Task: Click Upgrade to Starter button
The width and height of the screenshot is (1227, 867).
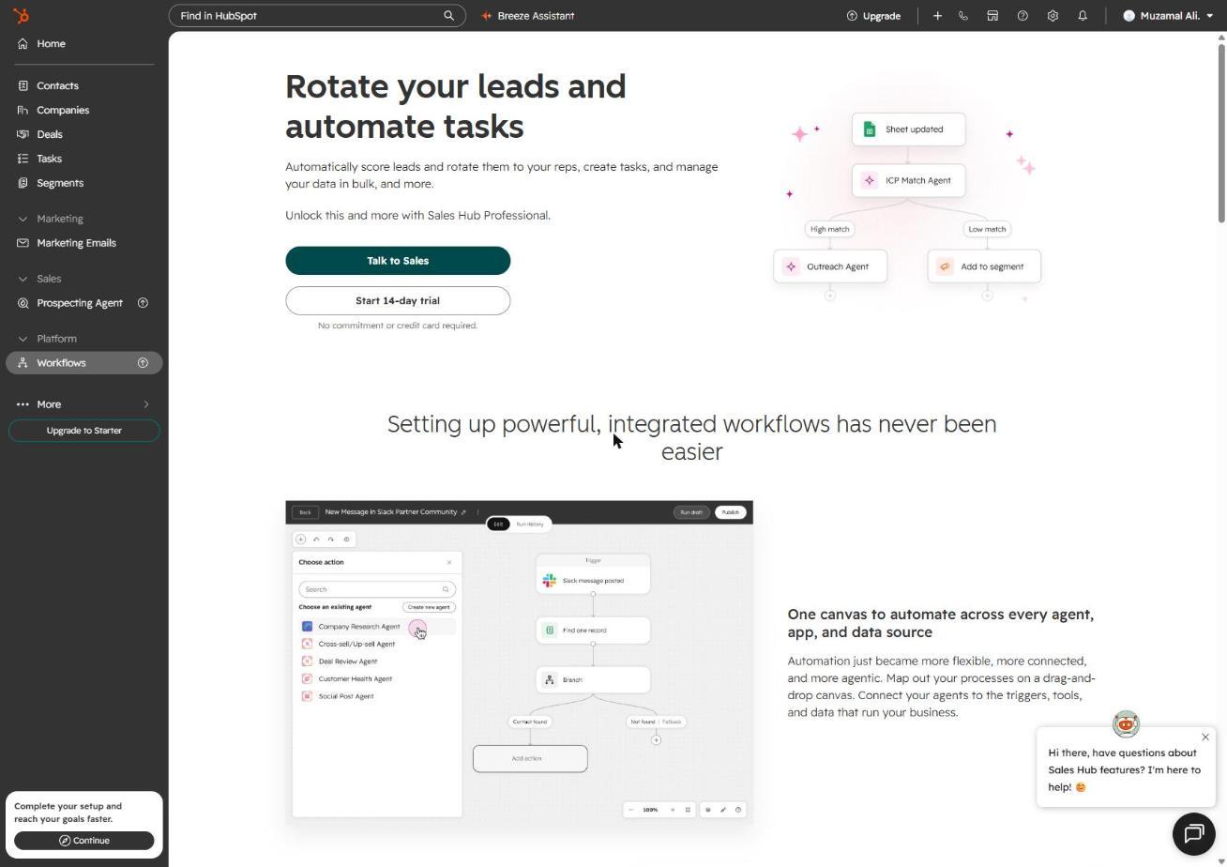Action: click(84, 431)
